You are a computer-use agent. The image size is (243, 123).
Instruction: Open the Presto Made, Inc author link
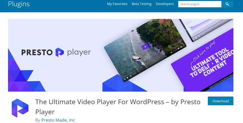[58, 120]
